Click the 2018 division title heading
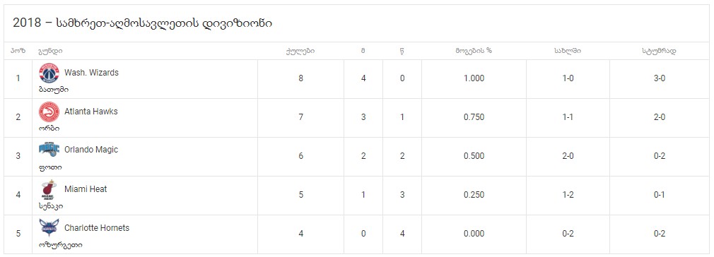The width and height of the screenshot is (714, 257). tap(142, 24)
